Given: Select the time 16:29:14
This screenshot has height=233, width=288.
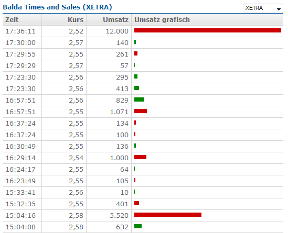Looking at the screenshot, I should point(20,158).
